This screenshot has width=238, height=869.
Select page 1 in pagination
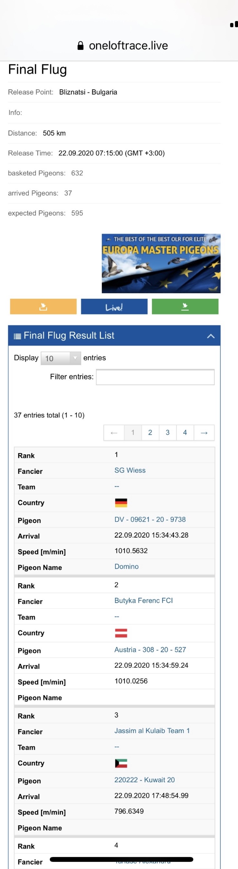(x=133, y=433)
